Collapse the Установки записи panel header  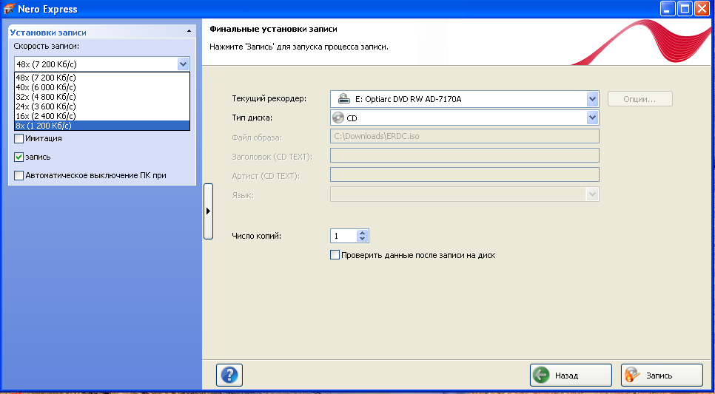pos(102,33)
